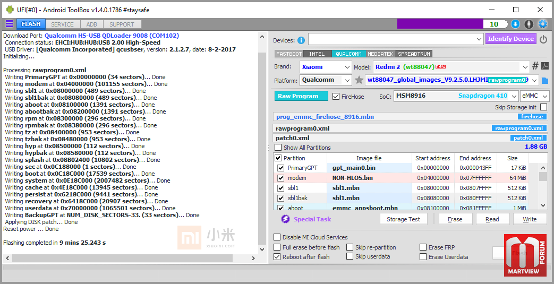Uncheck the PrimaryGPT partition checkbox
The width and height of the screenshot is (554, 284).
click(280, 168)
